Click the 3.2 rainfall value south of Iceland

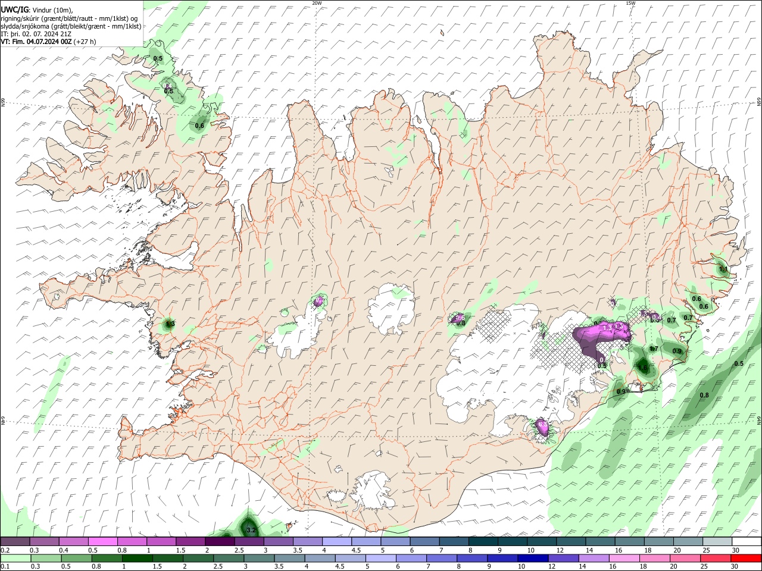tap(251, 530)
